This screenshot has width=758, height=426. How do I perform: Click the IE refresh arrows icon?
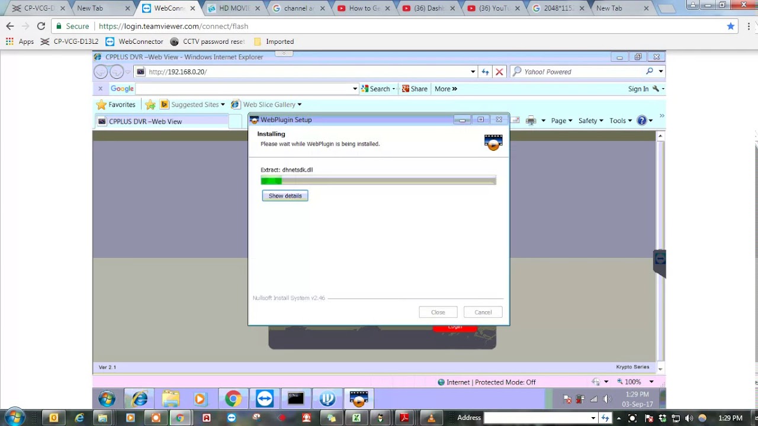coord(485,72)
